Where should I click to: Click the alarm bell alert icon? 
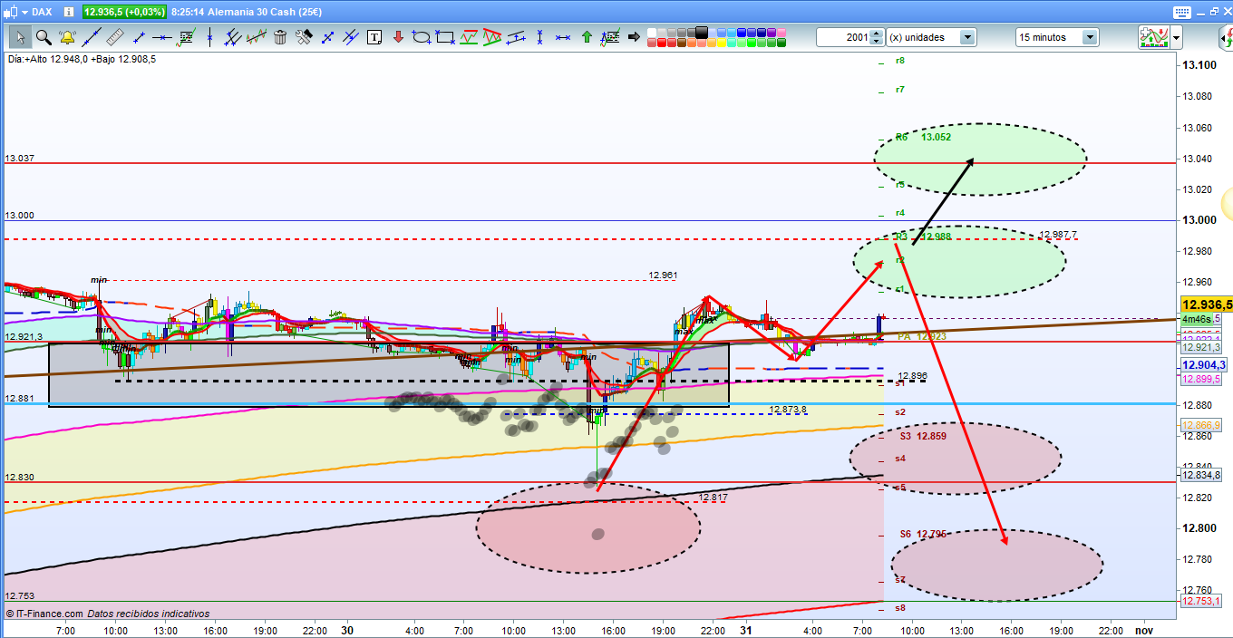[x=67, y=37]
